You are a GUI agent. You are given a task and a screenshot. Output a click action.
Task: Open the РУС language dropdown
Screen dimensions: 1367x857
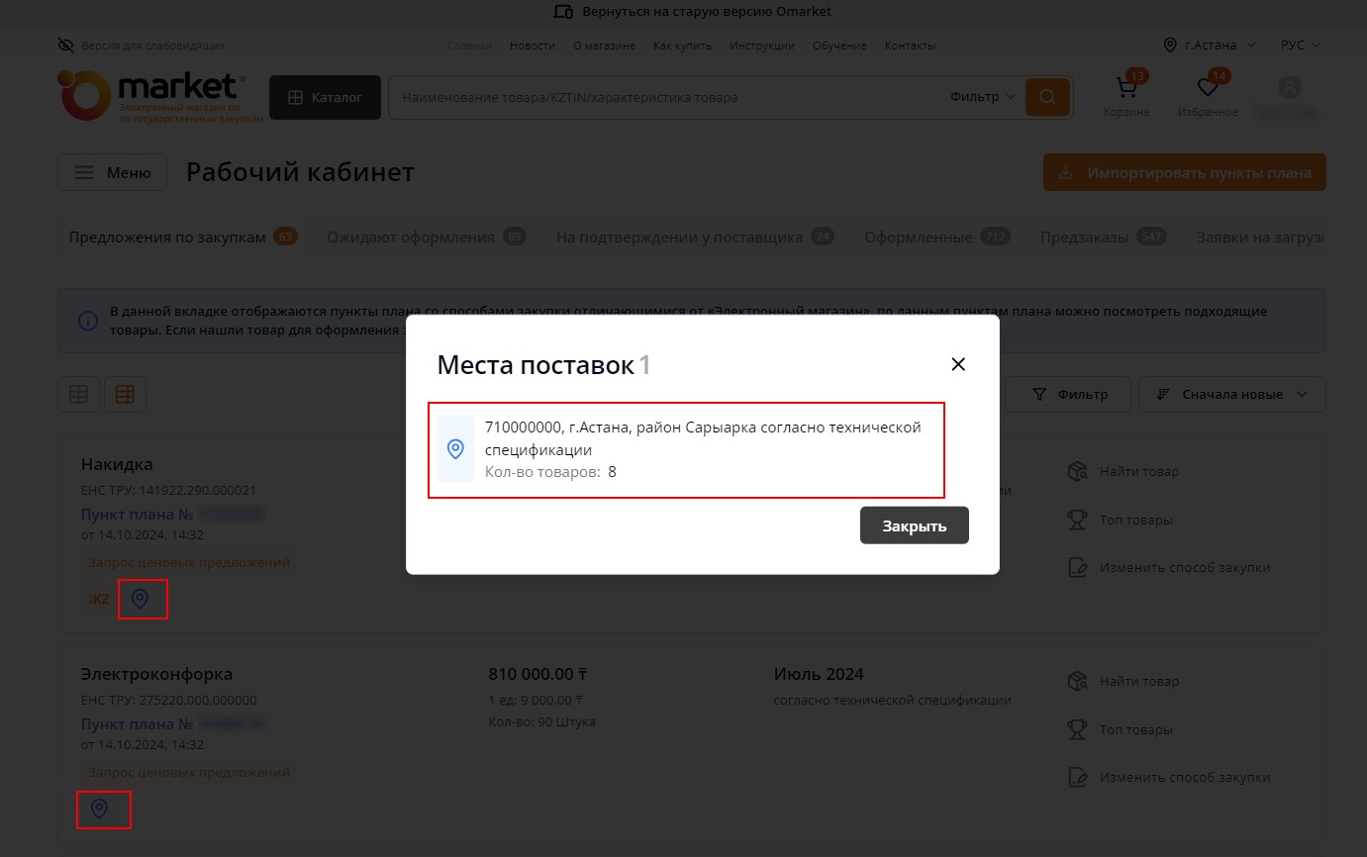coord(1300,46)
